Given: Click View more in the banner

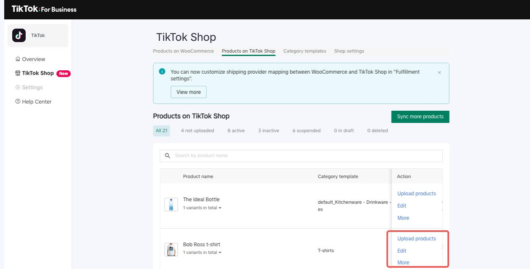Looking at the screenshot, I should pos(189,92).
